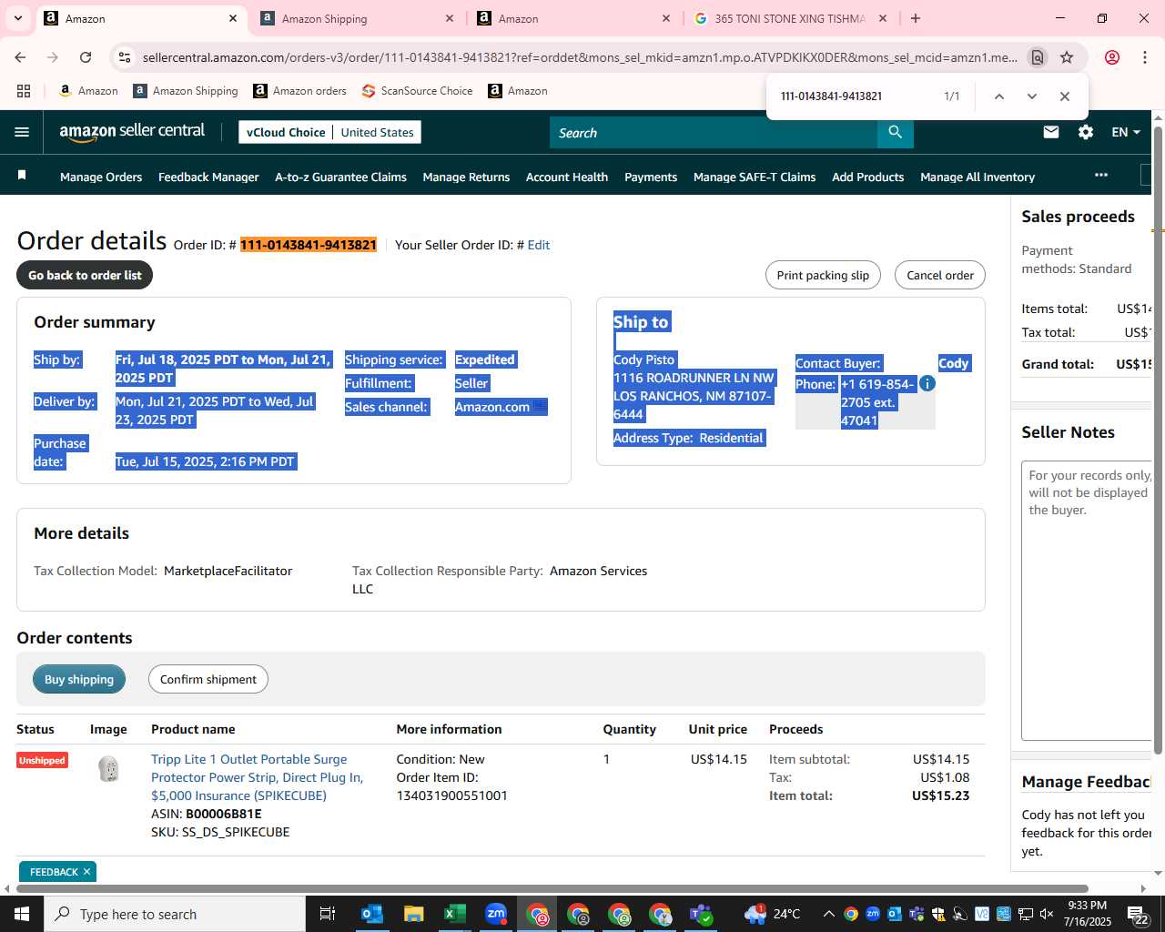This screenshot has width=1165, height=932.
Task: Close the Amazon Shipping tab
Action: coord(450,18)
